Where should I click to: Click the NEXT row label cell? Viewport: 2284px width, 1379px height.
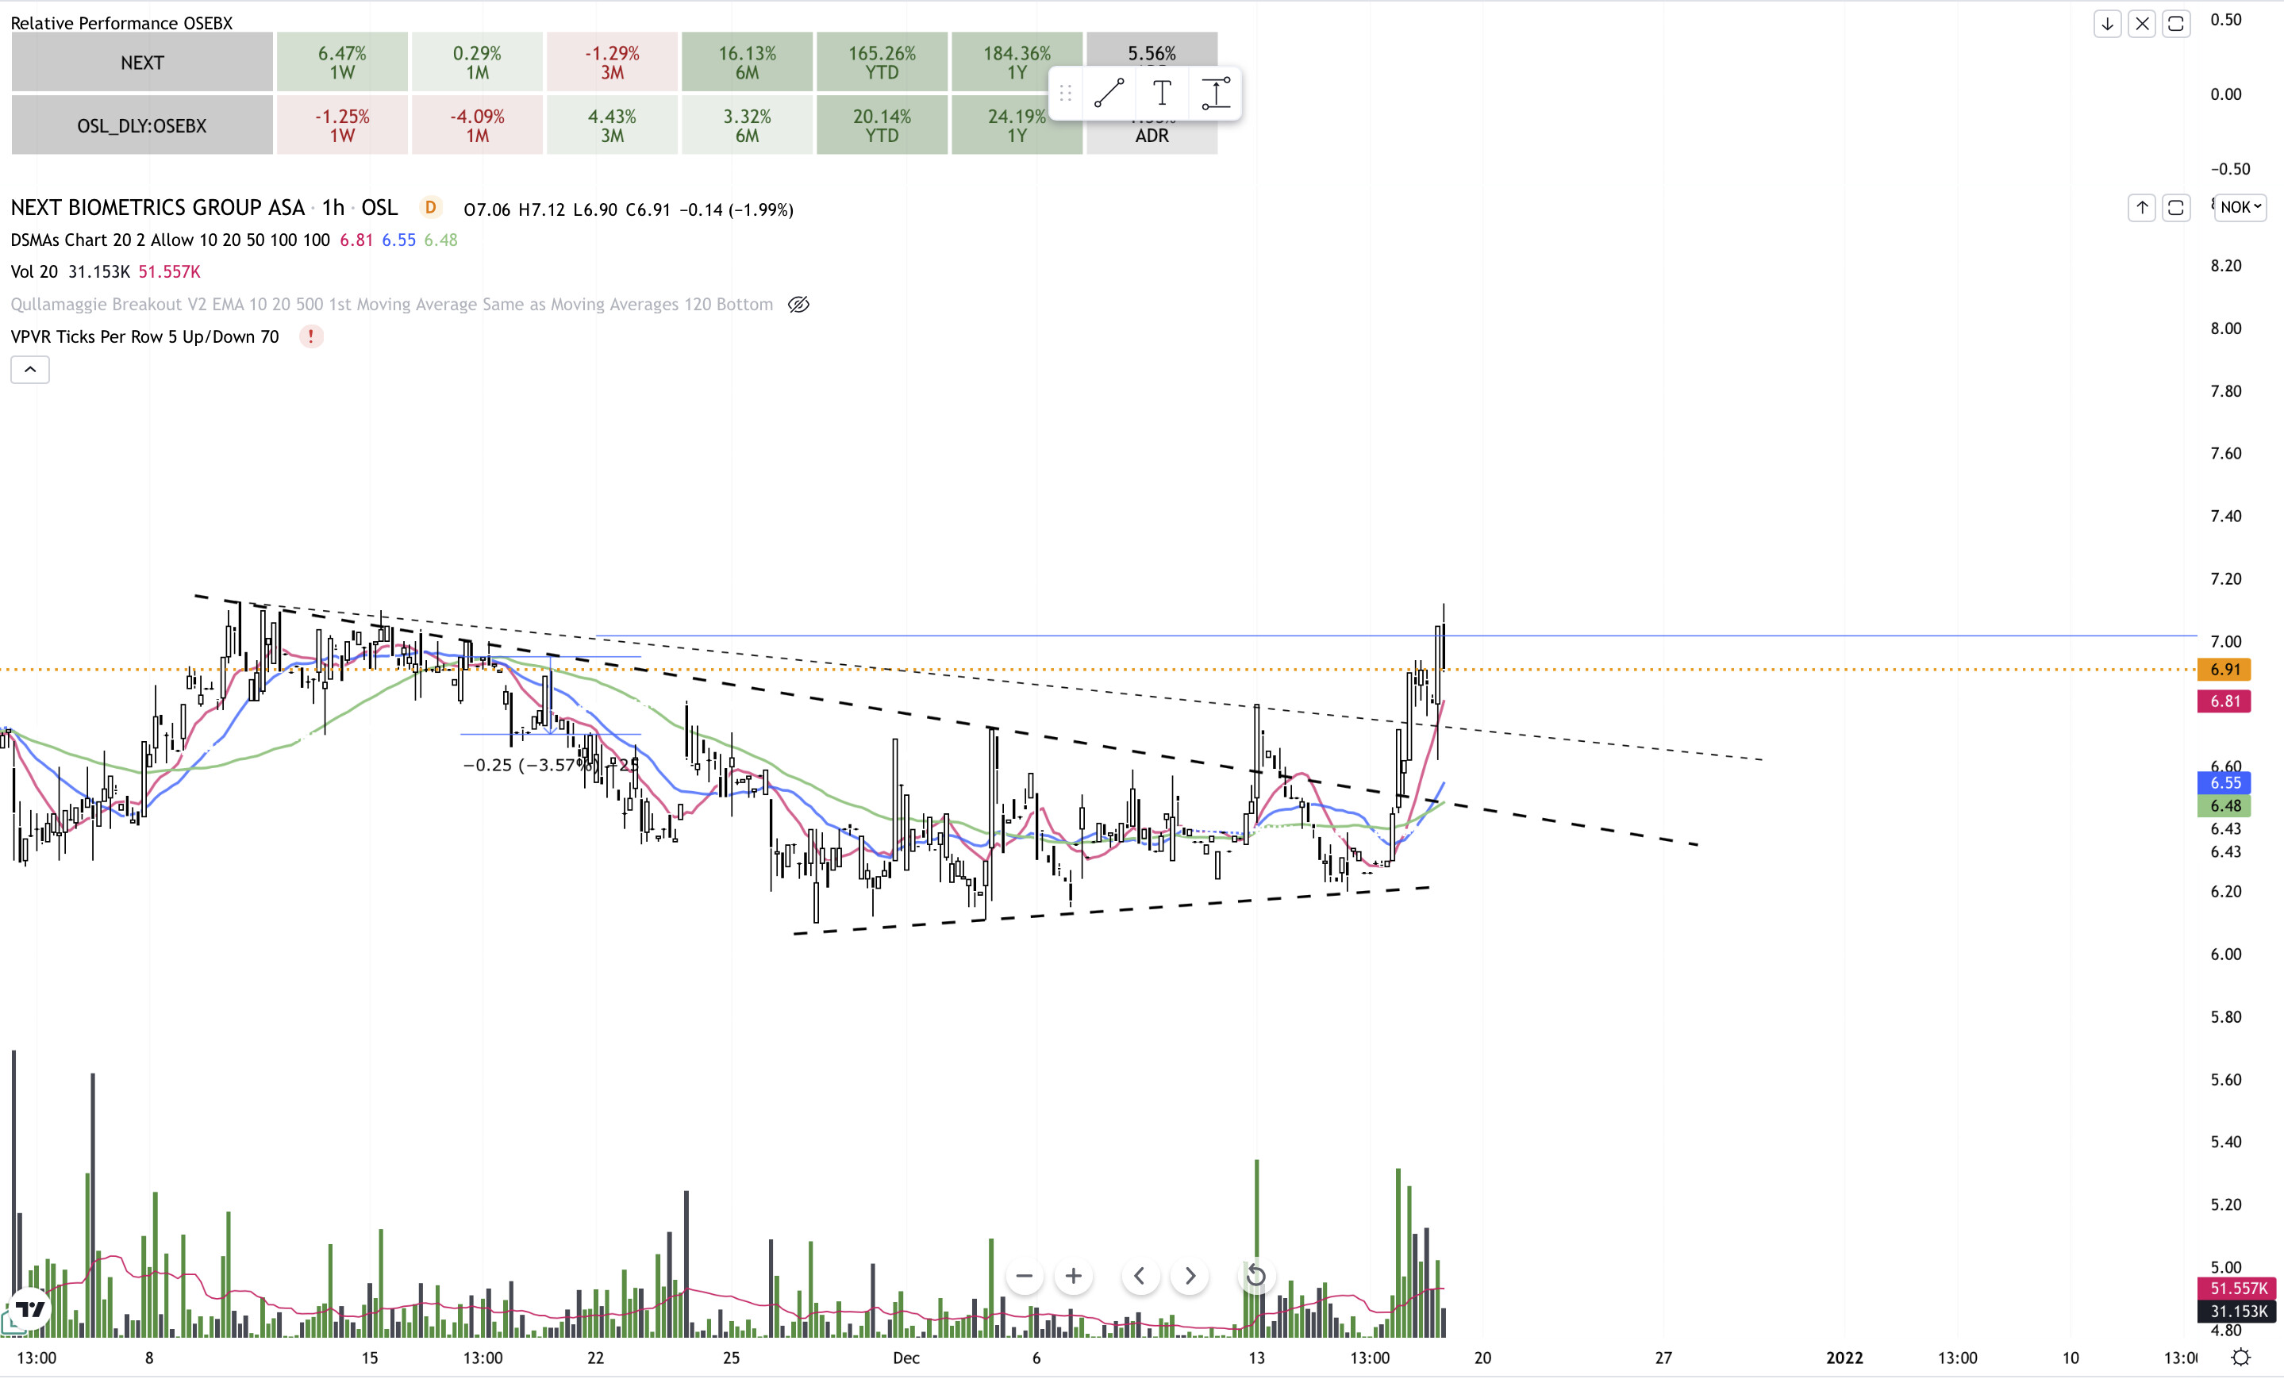tap(142, 63)
